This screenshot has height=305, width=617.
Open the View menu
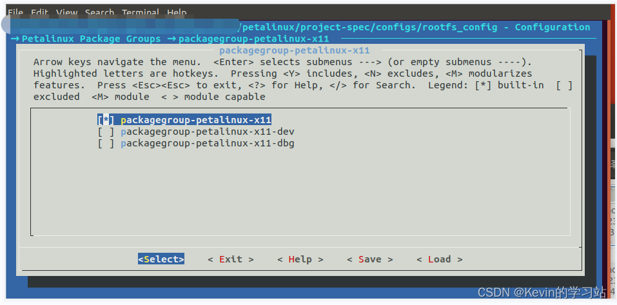[66, 12]
